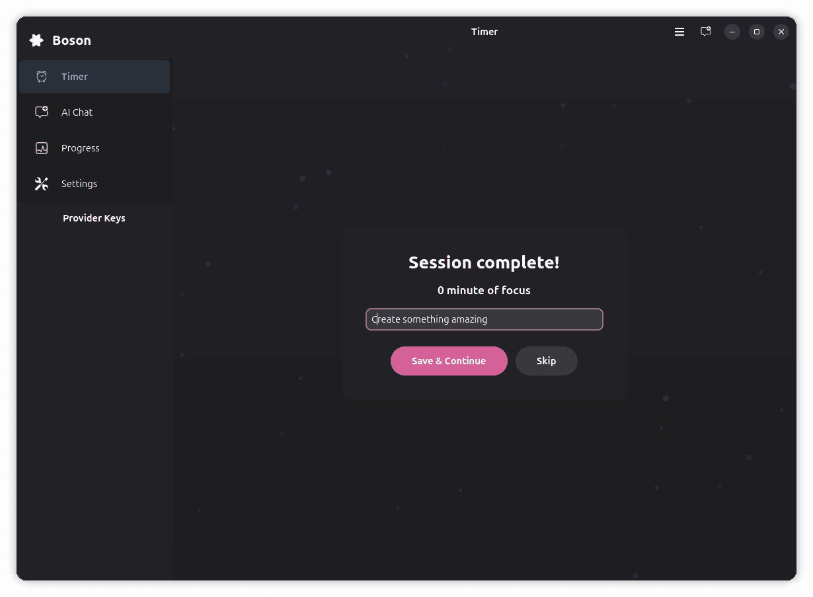Maximize the Boson window
Viewport: 813px width, 597px height.
757,32
